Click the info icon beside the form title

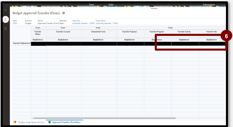pyautogui.click(x=63, y=13)
